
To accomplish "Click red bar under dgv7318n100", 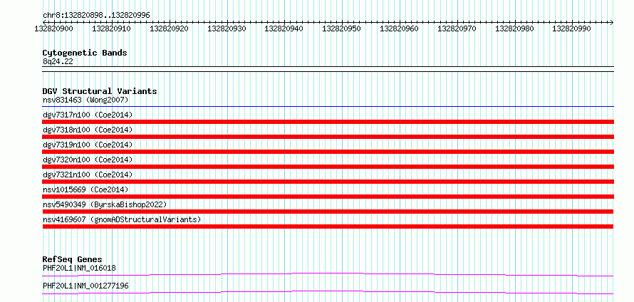I will point(328,137).
